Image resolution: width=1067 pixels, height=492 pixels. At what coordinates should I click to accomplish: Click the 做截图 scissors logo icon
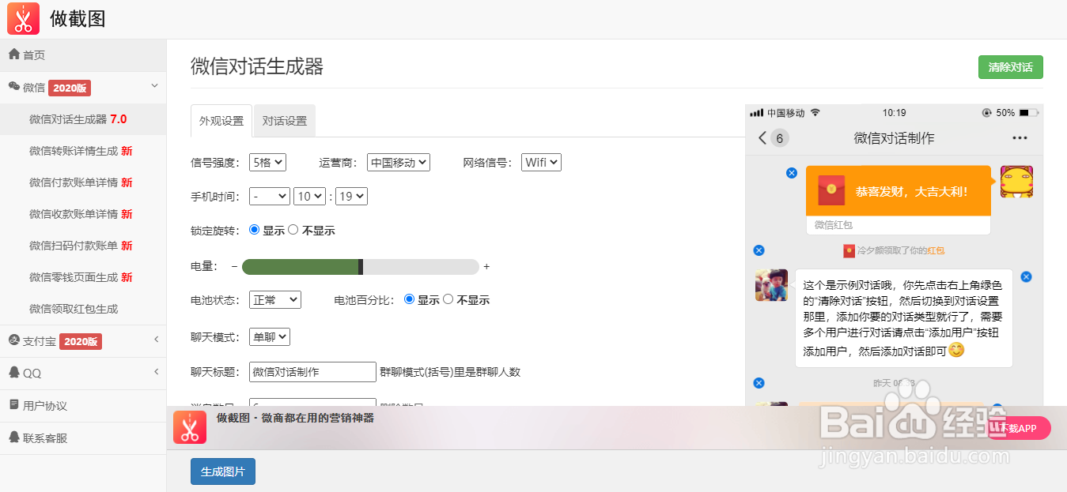[22, 17]
